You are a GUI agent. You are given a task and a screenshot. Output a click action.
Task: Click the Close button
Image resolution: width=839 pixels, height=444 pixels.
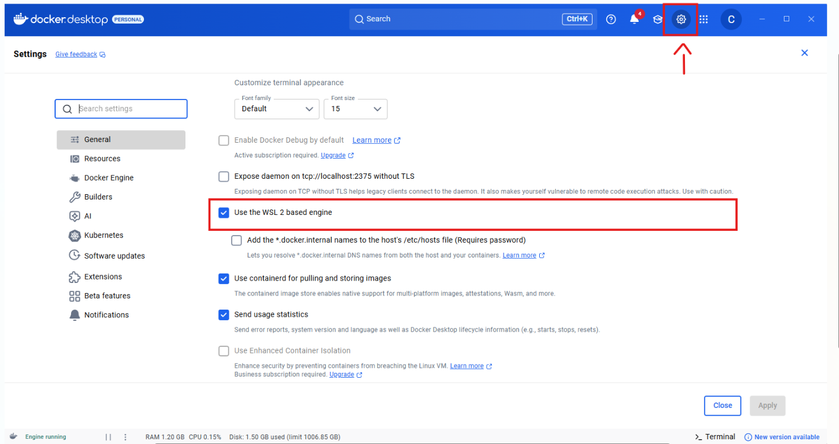[722, 406]
